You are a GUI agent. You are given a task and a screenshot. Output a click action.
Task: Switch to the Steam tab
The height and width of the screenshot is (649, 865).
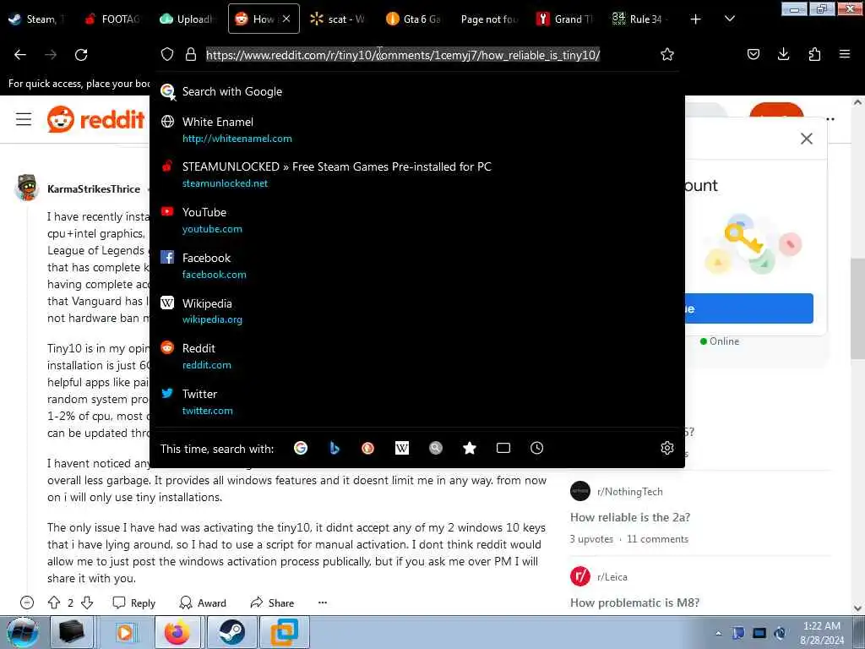(x=36, y=19)
